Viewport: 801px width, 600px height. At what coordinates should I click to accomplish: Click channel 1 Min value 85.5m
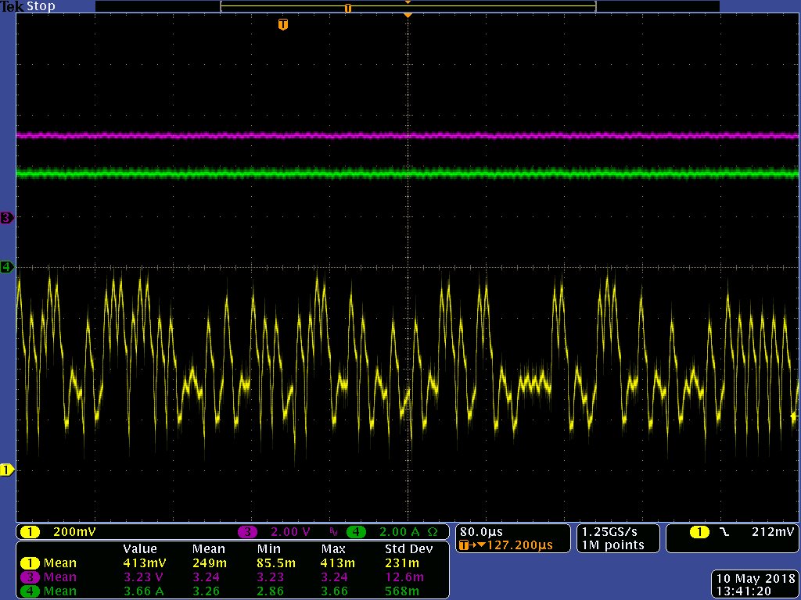click(x=278, y=563)
